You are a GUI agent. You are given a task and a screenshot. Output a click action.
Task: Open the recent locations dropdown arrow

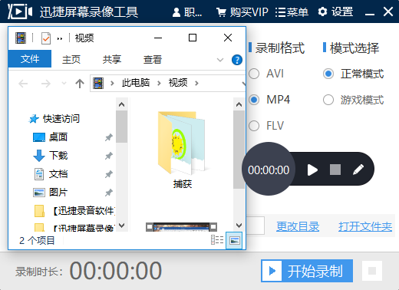tap(64, 83)
